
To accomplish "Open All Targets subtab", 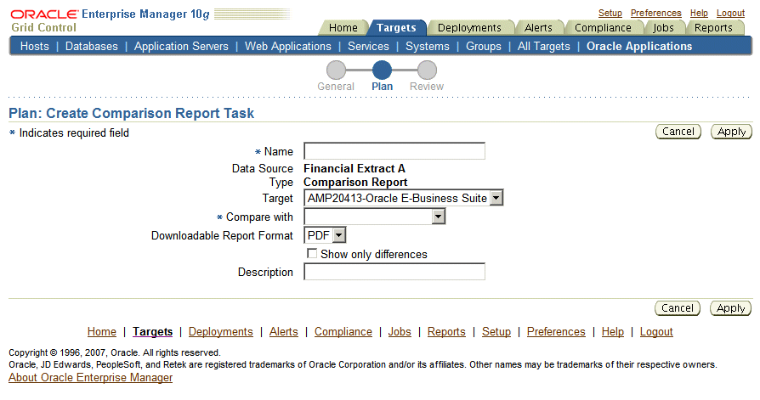I will click(544, 47).
